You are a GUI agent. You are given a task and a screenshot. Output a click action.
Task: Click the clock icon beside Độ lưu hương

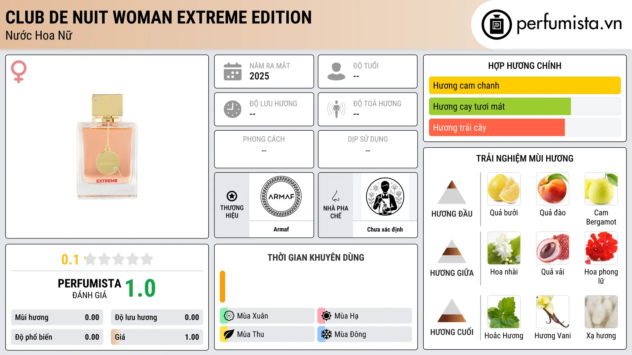point(232,109)
